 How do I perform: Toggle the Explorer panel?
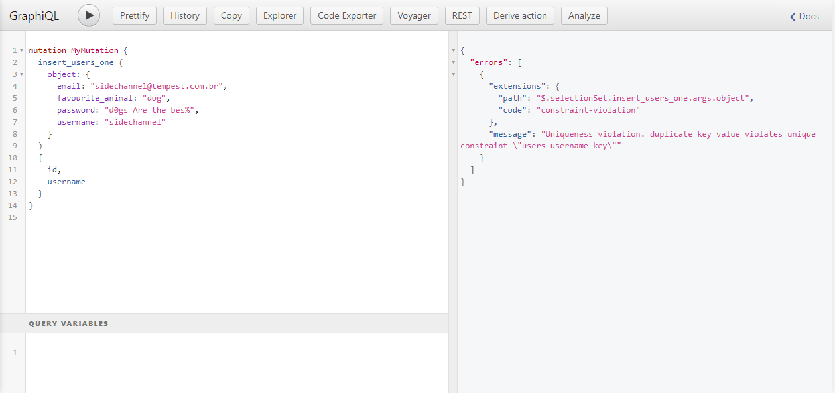click(280, 15)
